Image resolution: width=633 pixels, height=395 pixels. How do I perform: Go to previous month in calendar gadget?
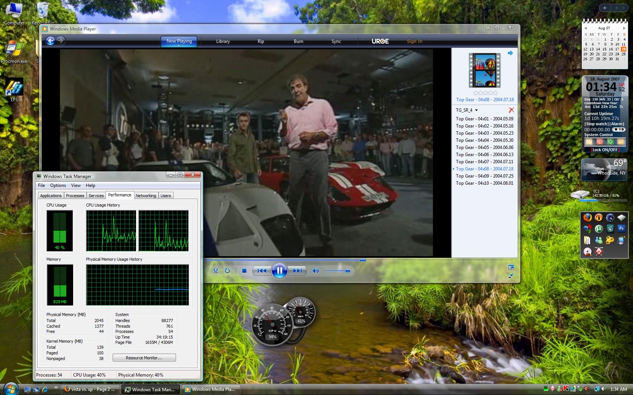pyautogui.click(x=586, y=28)
